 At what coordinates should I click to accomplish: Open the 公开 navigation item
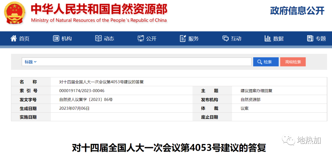(x=147, y=38)
